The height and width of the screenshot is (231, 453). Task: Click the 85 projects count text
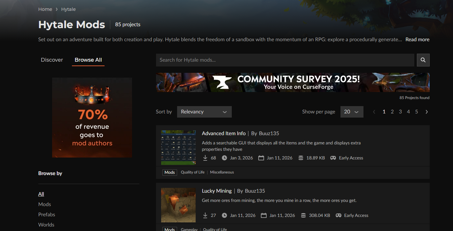pos(128,25)
